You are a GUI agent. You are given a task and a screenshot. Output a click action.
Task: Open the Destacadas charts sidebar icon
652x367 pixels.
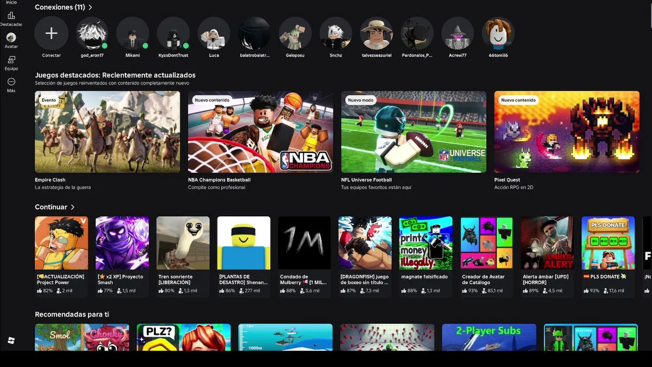tap(11, 16)
